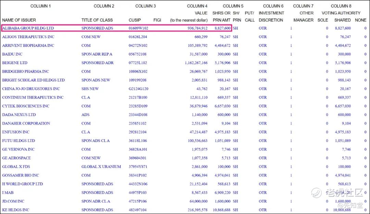Image resolution: width=370 pixels, height=214 pixels.
Task: Click I MAB shares amount 6,909,220
Action: 223,192
